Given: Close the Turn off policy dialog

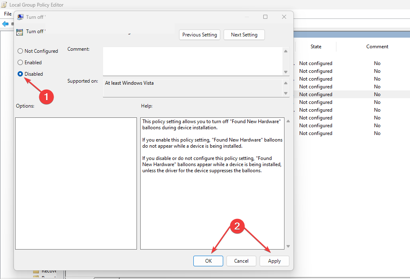Looking at the screenshot, I should [284, 17].
